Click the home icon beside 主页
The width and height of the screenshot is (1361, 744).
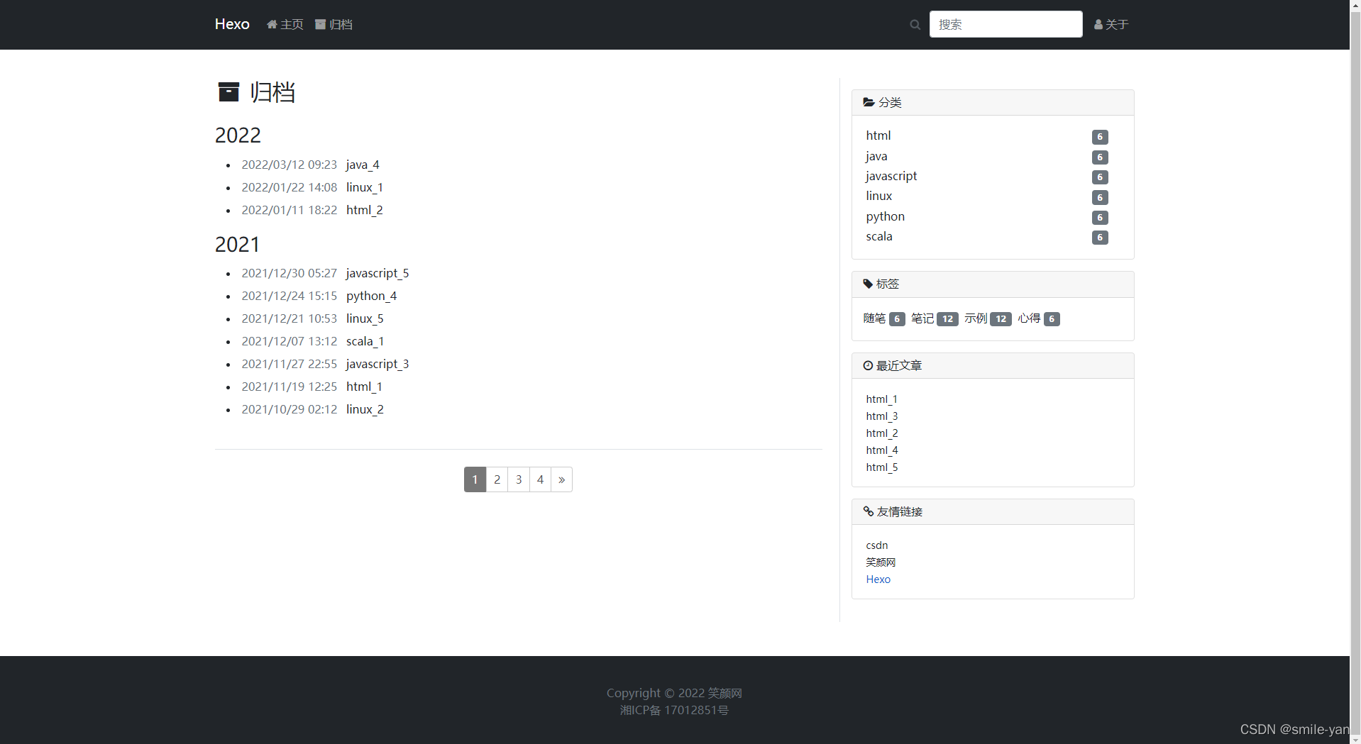(x=272, y=24)
